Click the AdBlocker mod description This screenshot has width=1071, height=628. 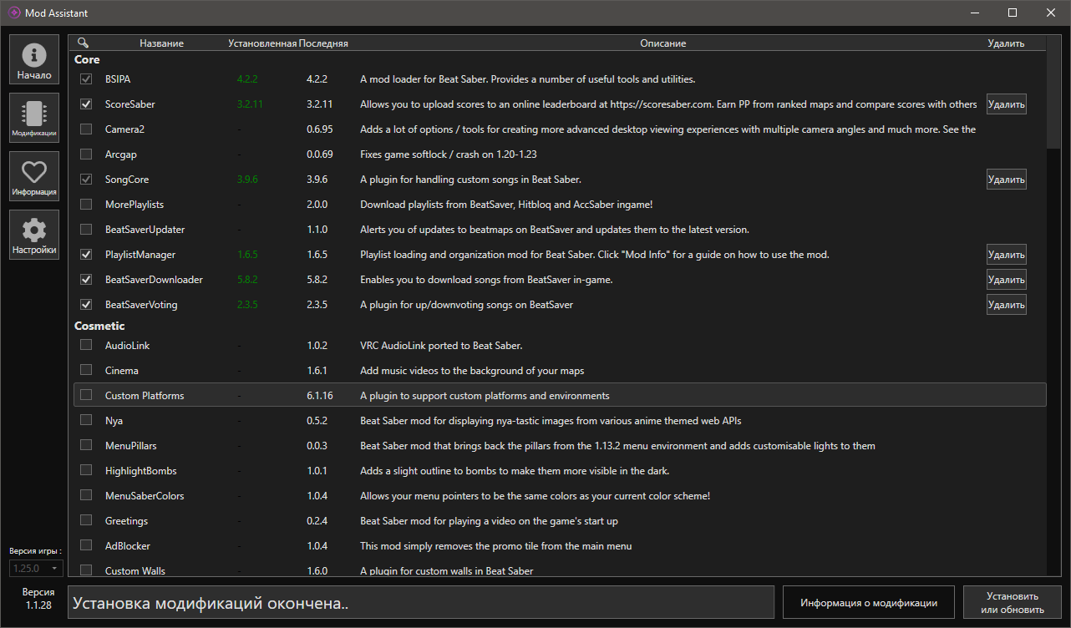tap(495, 546)
